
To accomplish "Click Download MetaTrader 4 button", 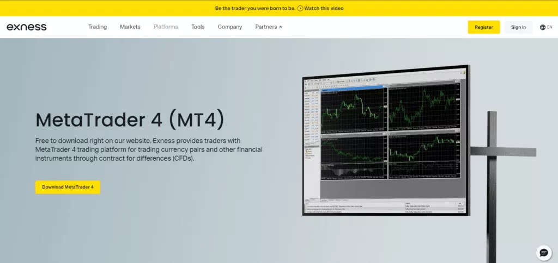I will pyautogui.click(x=68, y=187).
